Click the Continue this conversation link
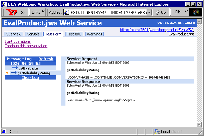The height and width of the screenshot is (136, 204). pyautogui.click(x=26, y=46)
